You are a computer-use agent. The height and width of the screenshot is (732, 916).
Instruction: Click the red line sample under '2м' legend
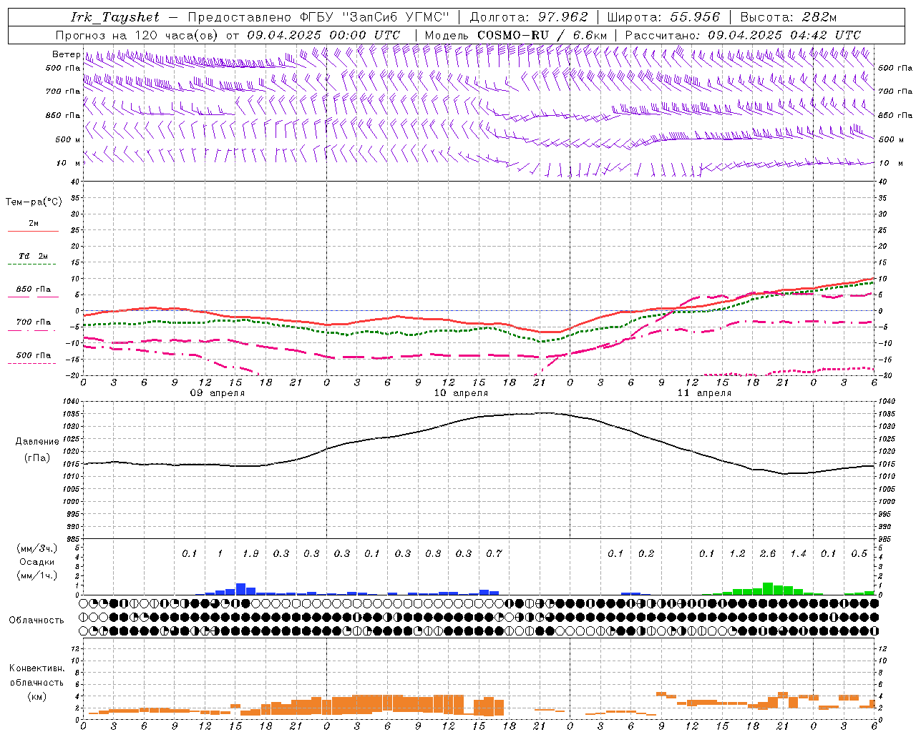pos(33,232)
